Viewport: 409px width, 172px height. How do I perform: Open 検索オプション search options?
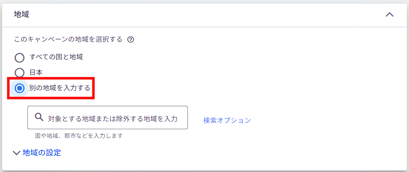(227, 120)
